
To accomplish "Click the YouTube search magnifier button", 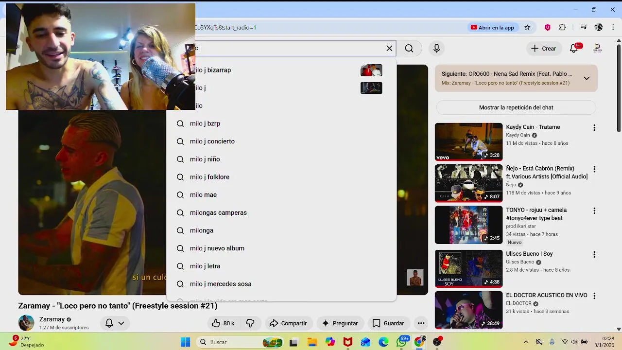I will [409, 48].
